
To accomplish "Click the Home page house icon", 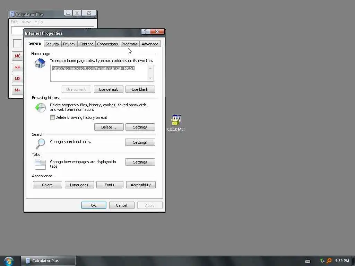I will (40, 63).
